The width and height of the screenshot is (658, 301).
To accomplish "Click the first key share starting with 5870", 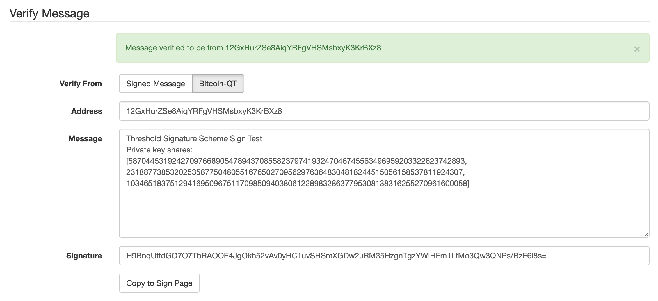I will [296, 161].
